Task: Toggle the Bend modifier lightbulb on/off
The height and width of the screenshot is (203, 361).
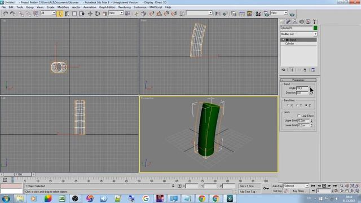Action: 284,40
